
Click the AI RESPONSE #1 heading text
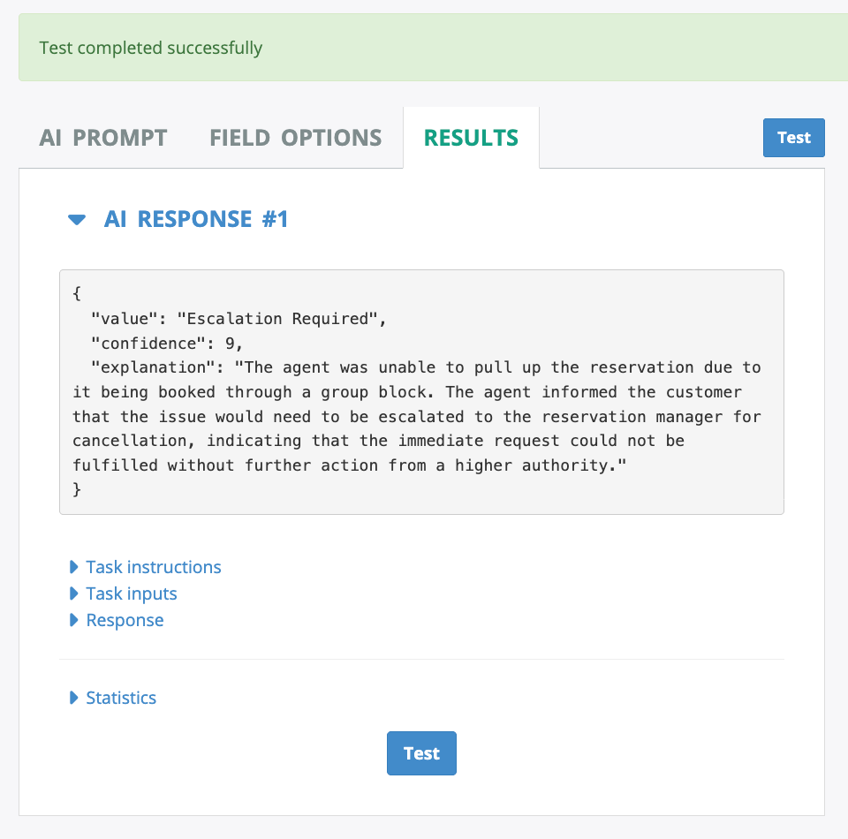point(196,219)
